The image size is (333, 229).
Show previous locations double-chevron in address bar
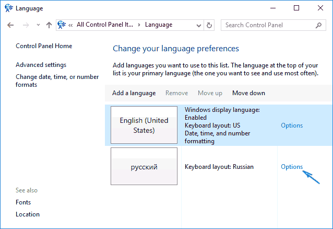70,25
